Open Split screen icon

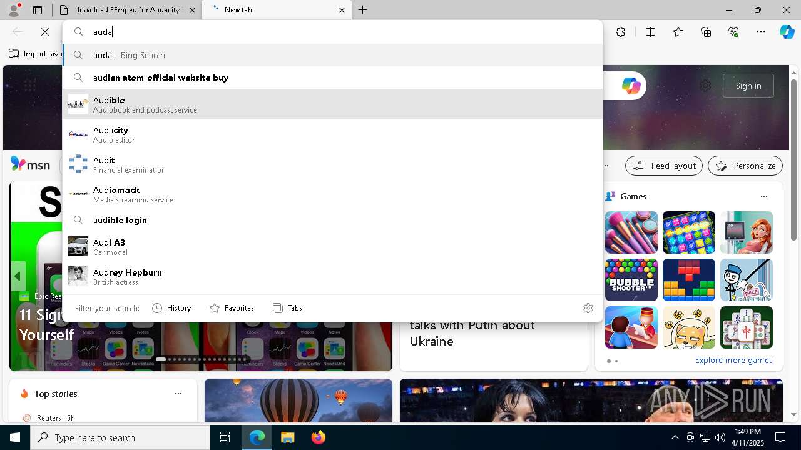[x=650, y=32]
